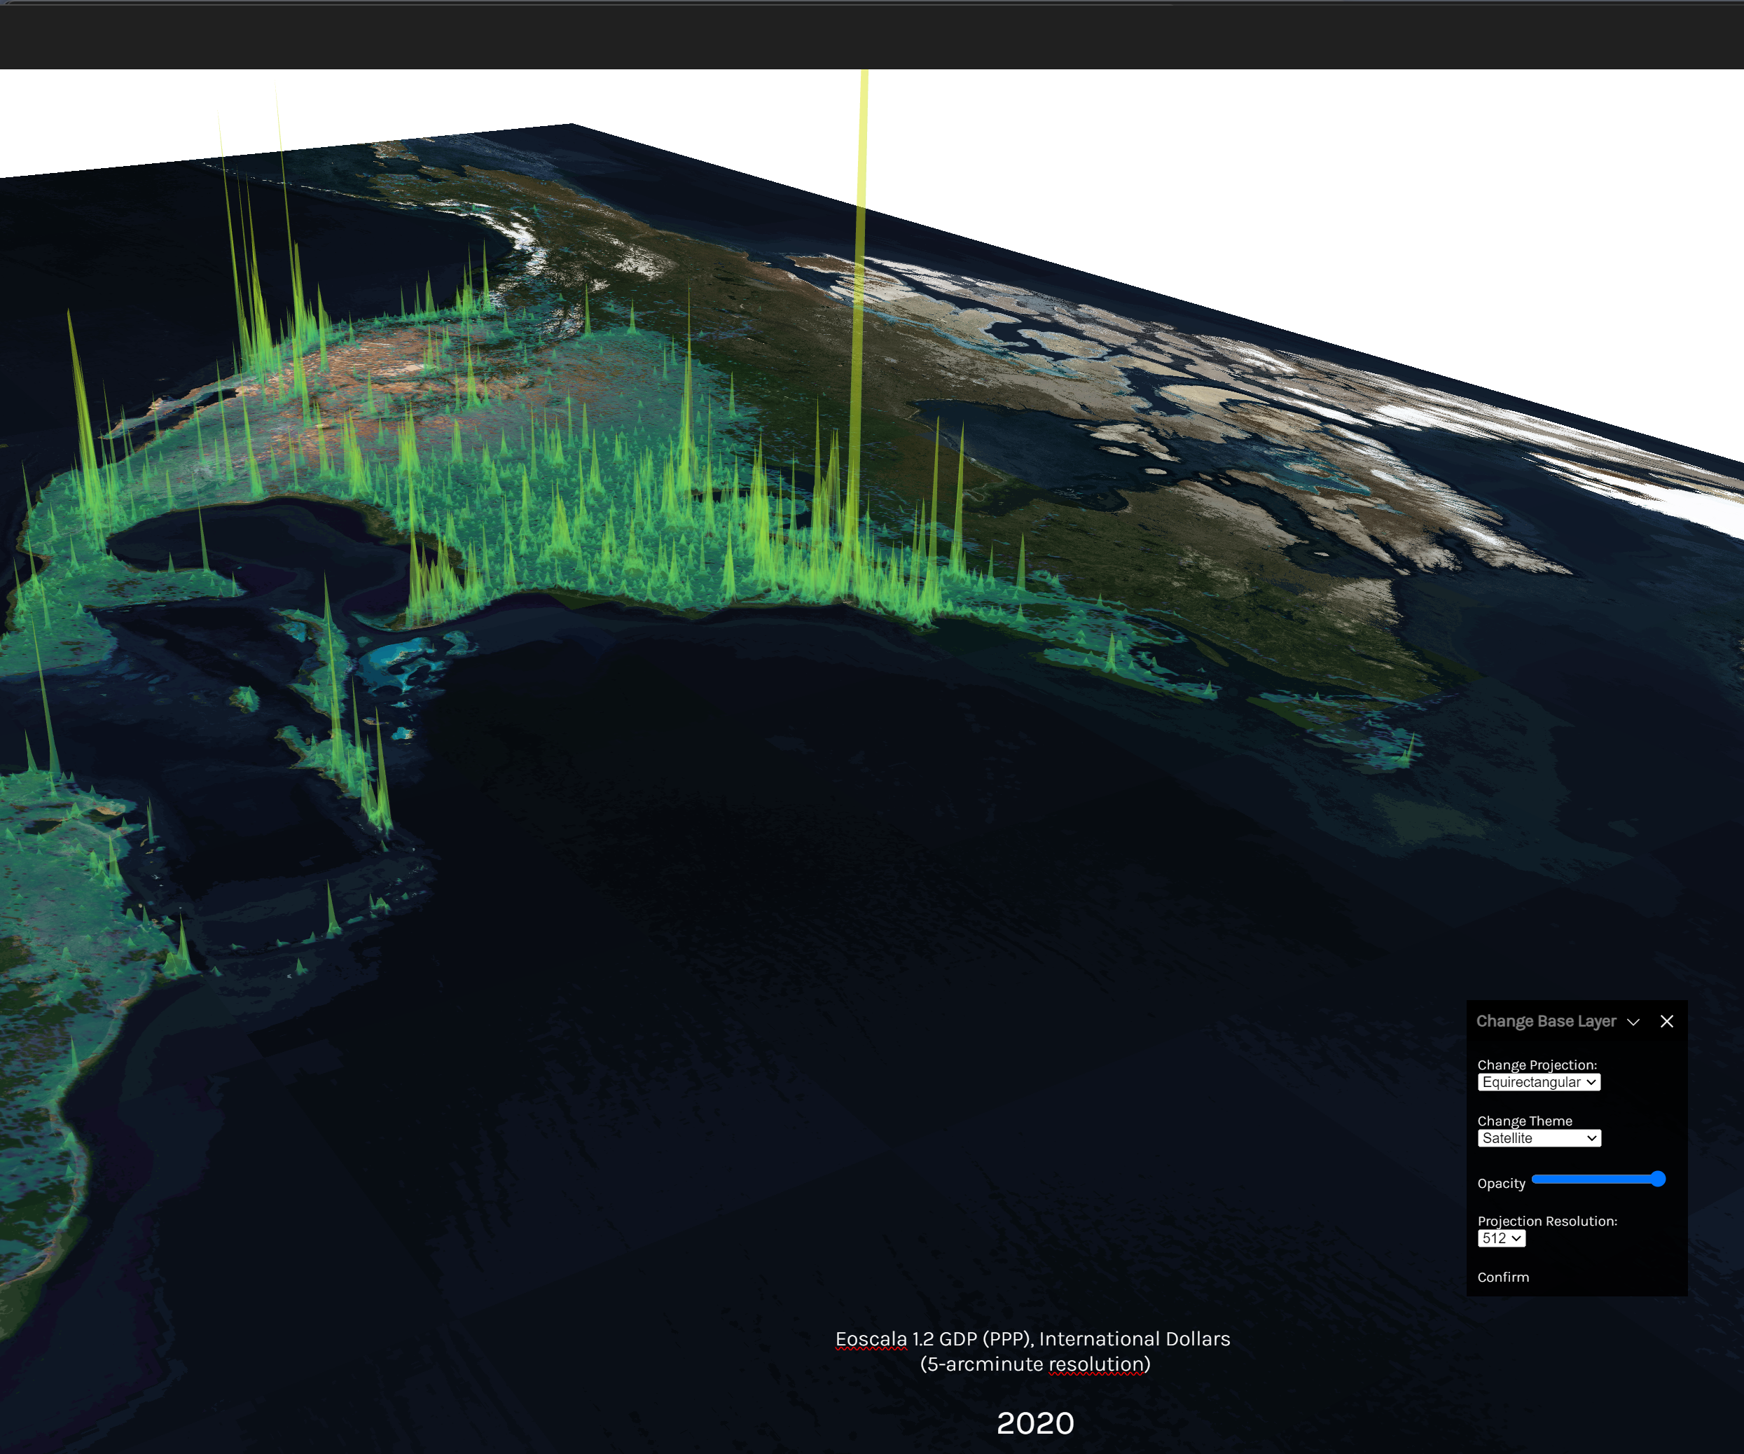The height and width of the screenshot is (1454, 1744).
Task: Open the Equirectangular projection dropdown
Action: 1538,1082
